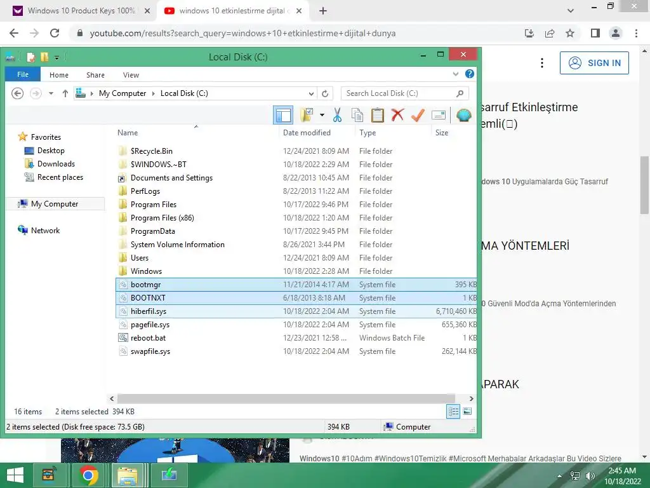Image resolution: width=650 pixels, height=488 pixels.
Task: Select Recent places in the navigation pane
Action: pyautogui.click(x=60, y=177)
